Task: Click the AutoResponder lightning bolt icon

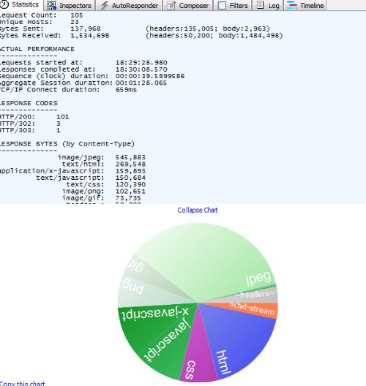Action: coord(105,5)
